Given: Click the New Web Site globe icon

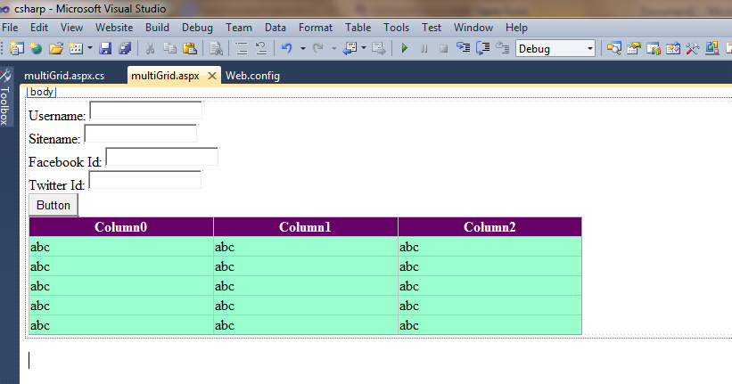Looking at the screenshot, I should click(x=36, y=48).
